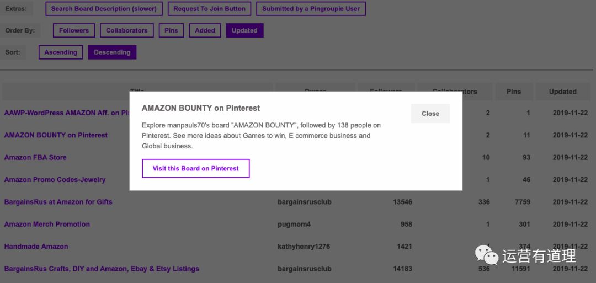Click the Order By: label
Viewport: 596px width, 283px height.
coord(20,30)
